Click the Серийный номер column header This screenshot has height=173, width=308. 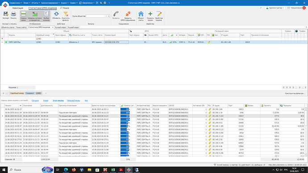coord(45,35)
